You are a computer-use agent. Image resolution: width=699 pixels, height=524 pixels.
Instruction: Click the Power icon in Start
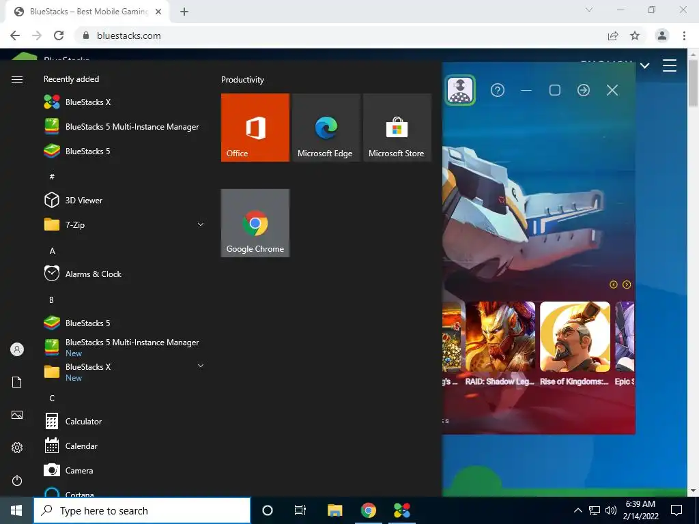click(17, 480)
